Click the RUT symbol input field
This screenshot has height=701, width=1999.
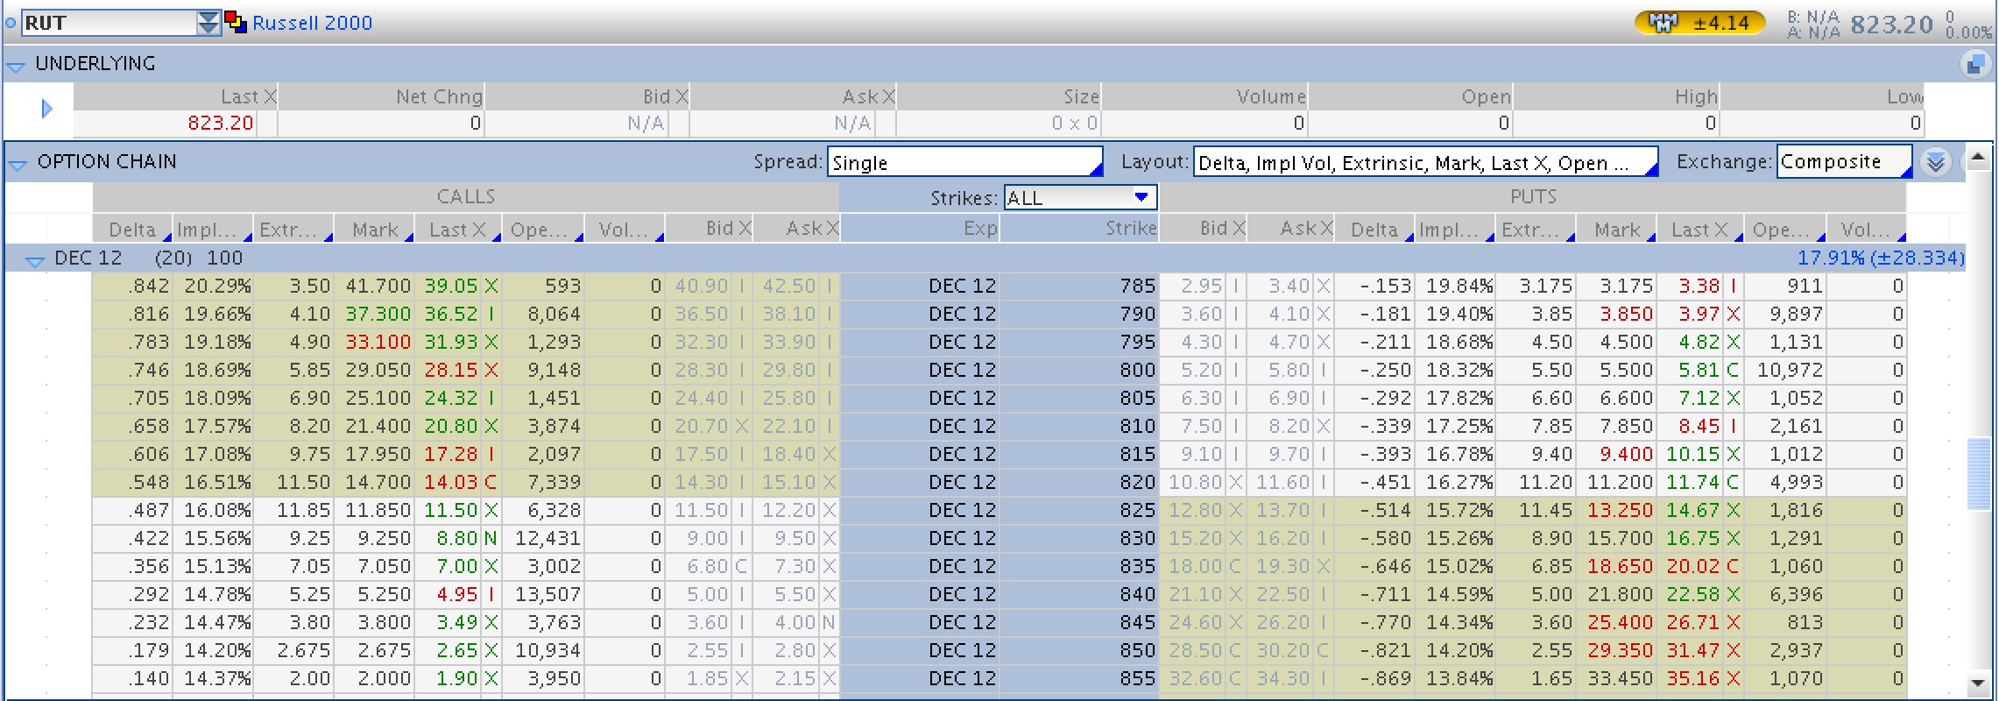[107, 23]
